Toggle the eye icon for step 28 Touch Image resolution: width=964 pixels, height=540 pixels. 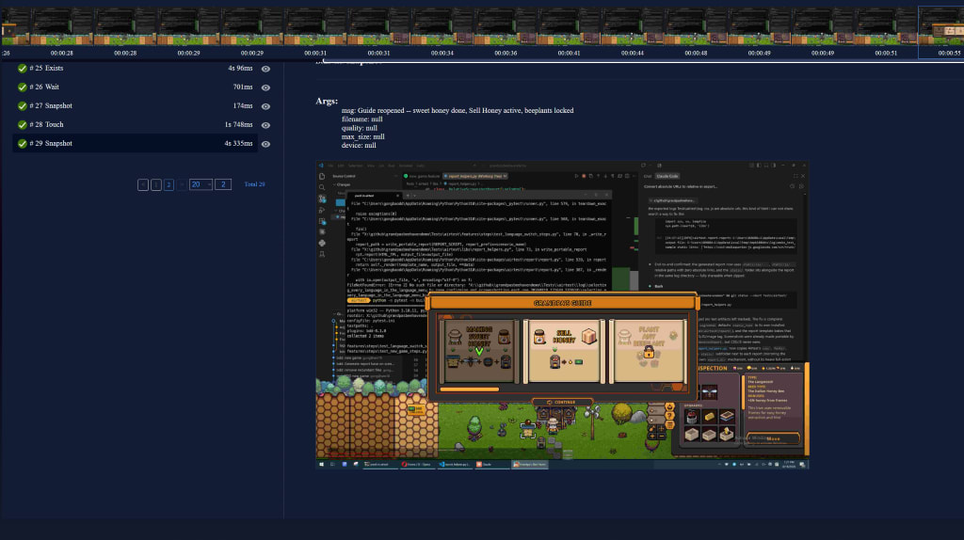tap(265, 125)
